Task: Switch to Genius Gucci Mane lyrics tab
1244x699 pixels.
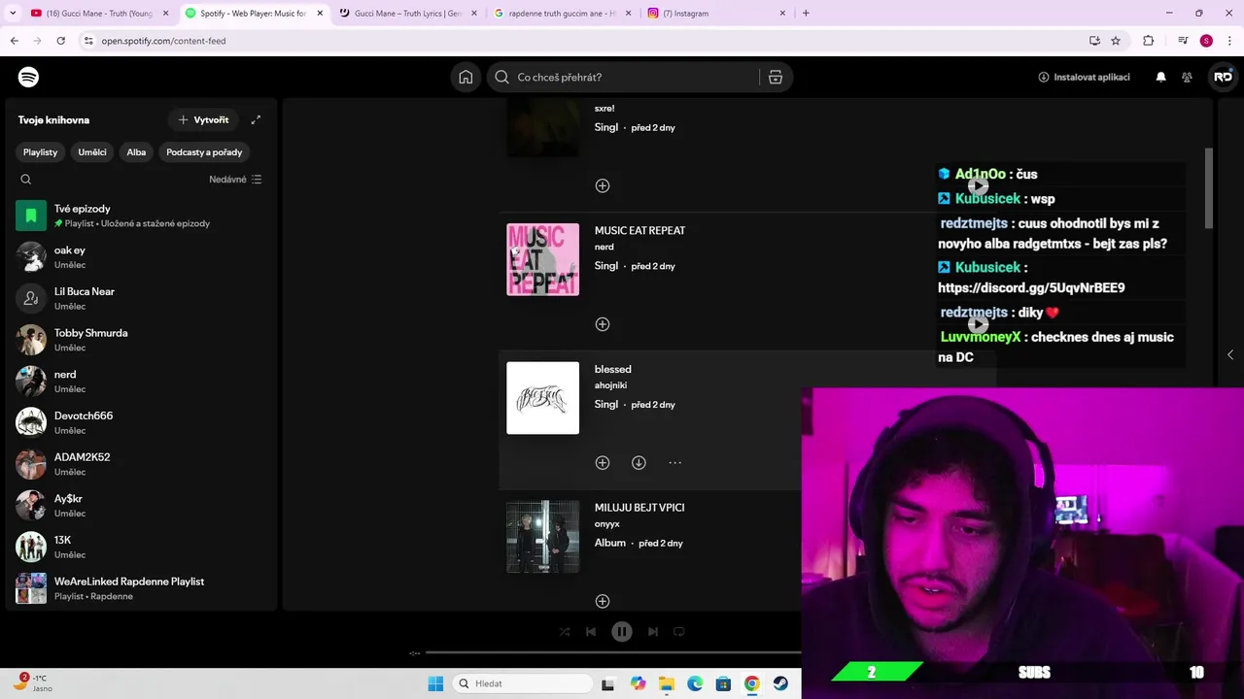Action: coord(407,14)
